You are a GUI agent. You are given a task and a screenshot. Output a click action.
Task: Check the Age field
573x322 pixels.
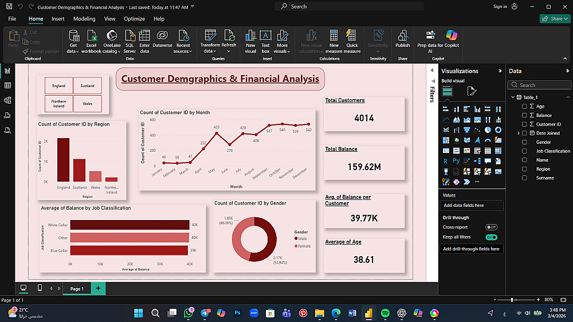[x=524, y=107]
